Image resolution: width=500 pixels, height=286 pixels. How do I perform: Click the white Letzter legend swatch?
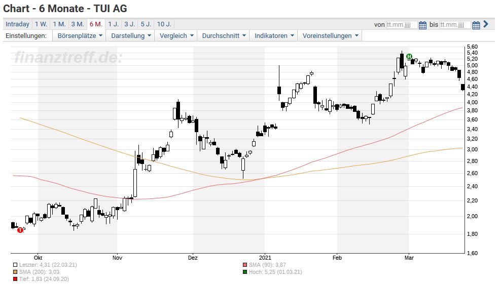pyautogui.click(x=15, y=265)
